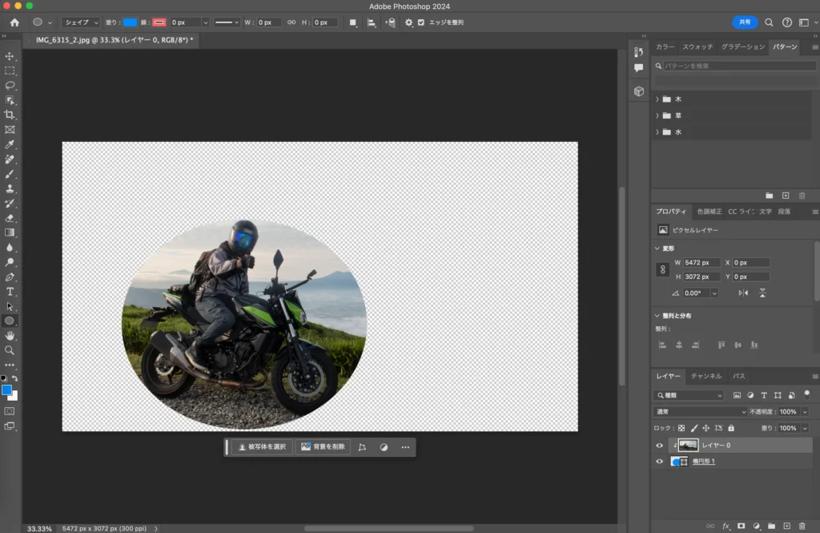Select the Move tool
The image size is (820, 533).
coord(10,56)
